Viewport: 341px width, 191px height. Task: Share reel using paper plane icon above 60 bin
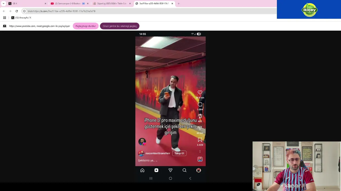tap(200, 128)
